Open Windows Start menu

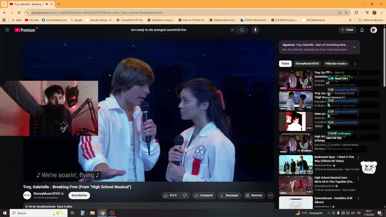click(x=5, y=213)
